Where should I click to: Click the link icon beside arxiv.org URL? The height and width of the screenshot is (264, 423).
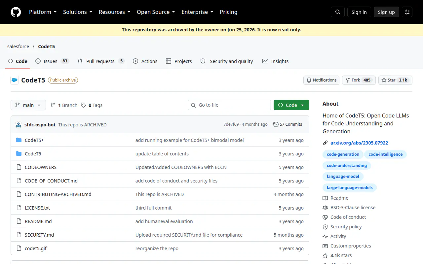tap(325, 143)
